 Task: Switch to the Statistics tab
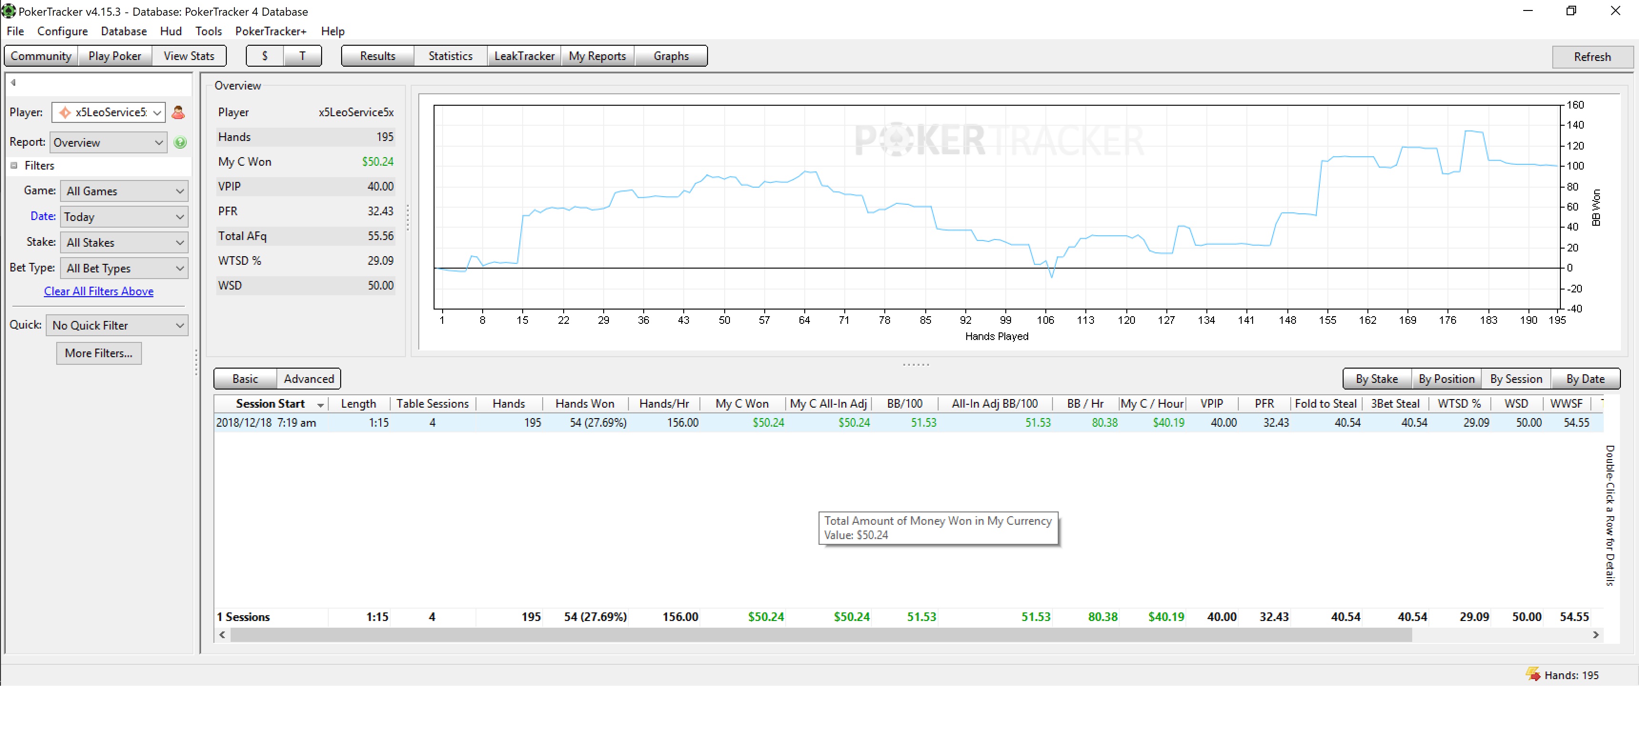click(450, 56)
